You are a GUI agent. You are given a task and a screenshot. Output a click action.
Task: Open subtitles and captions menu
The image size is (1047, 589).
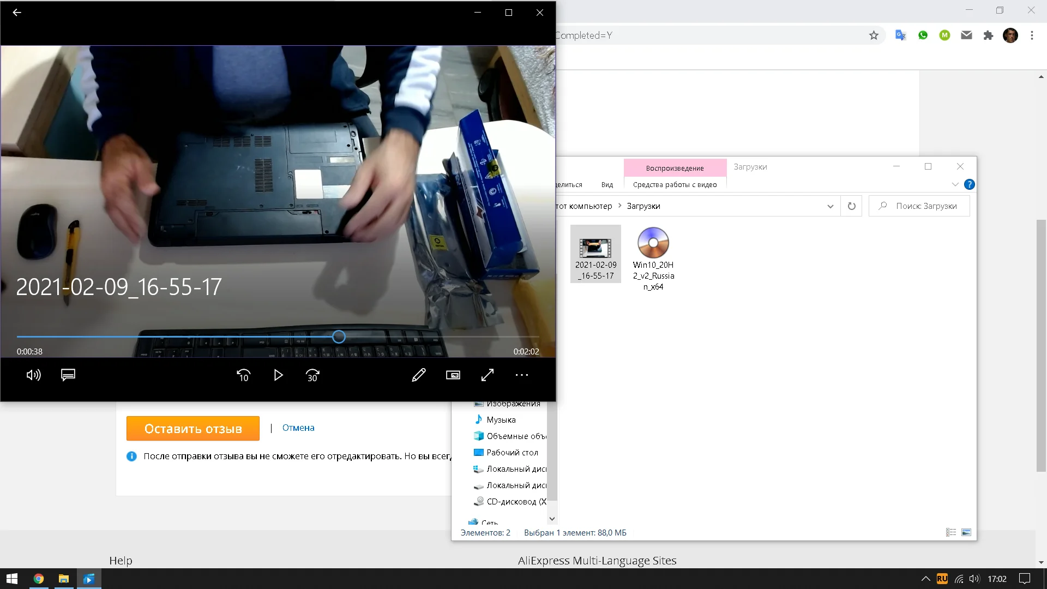click(68, 375)
